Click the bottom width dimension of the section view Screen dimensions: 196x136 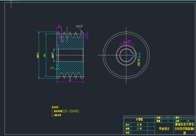coord(70,80)
